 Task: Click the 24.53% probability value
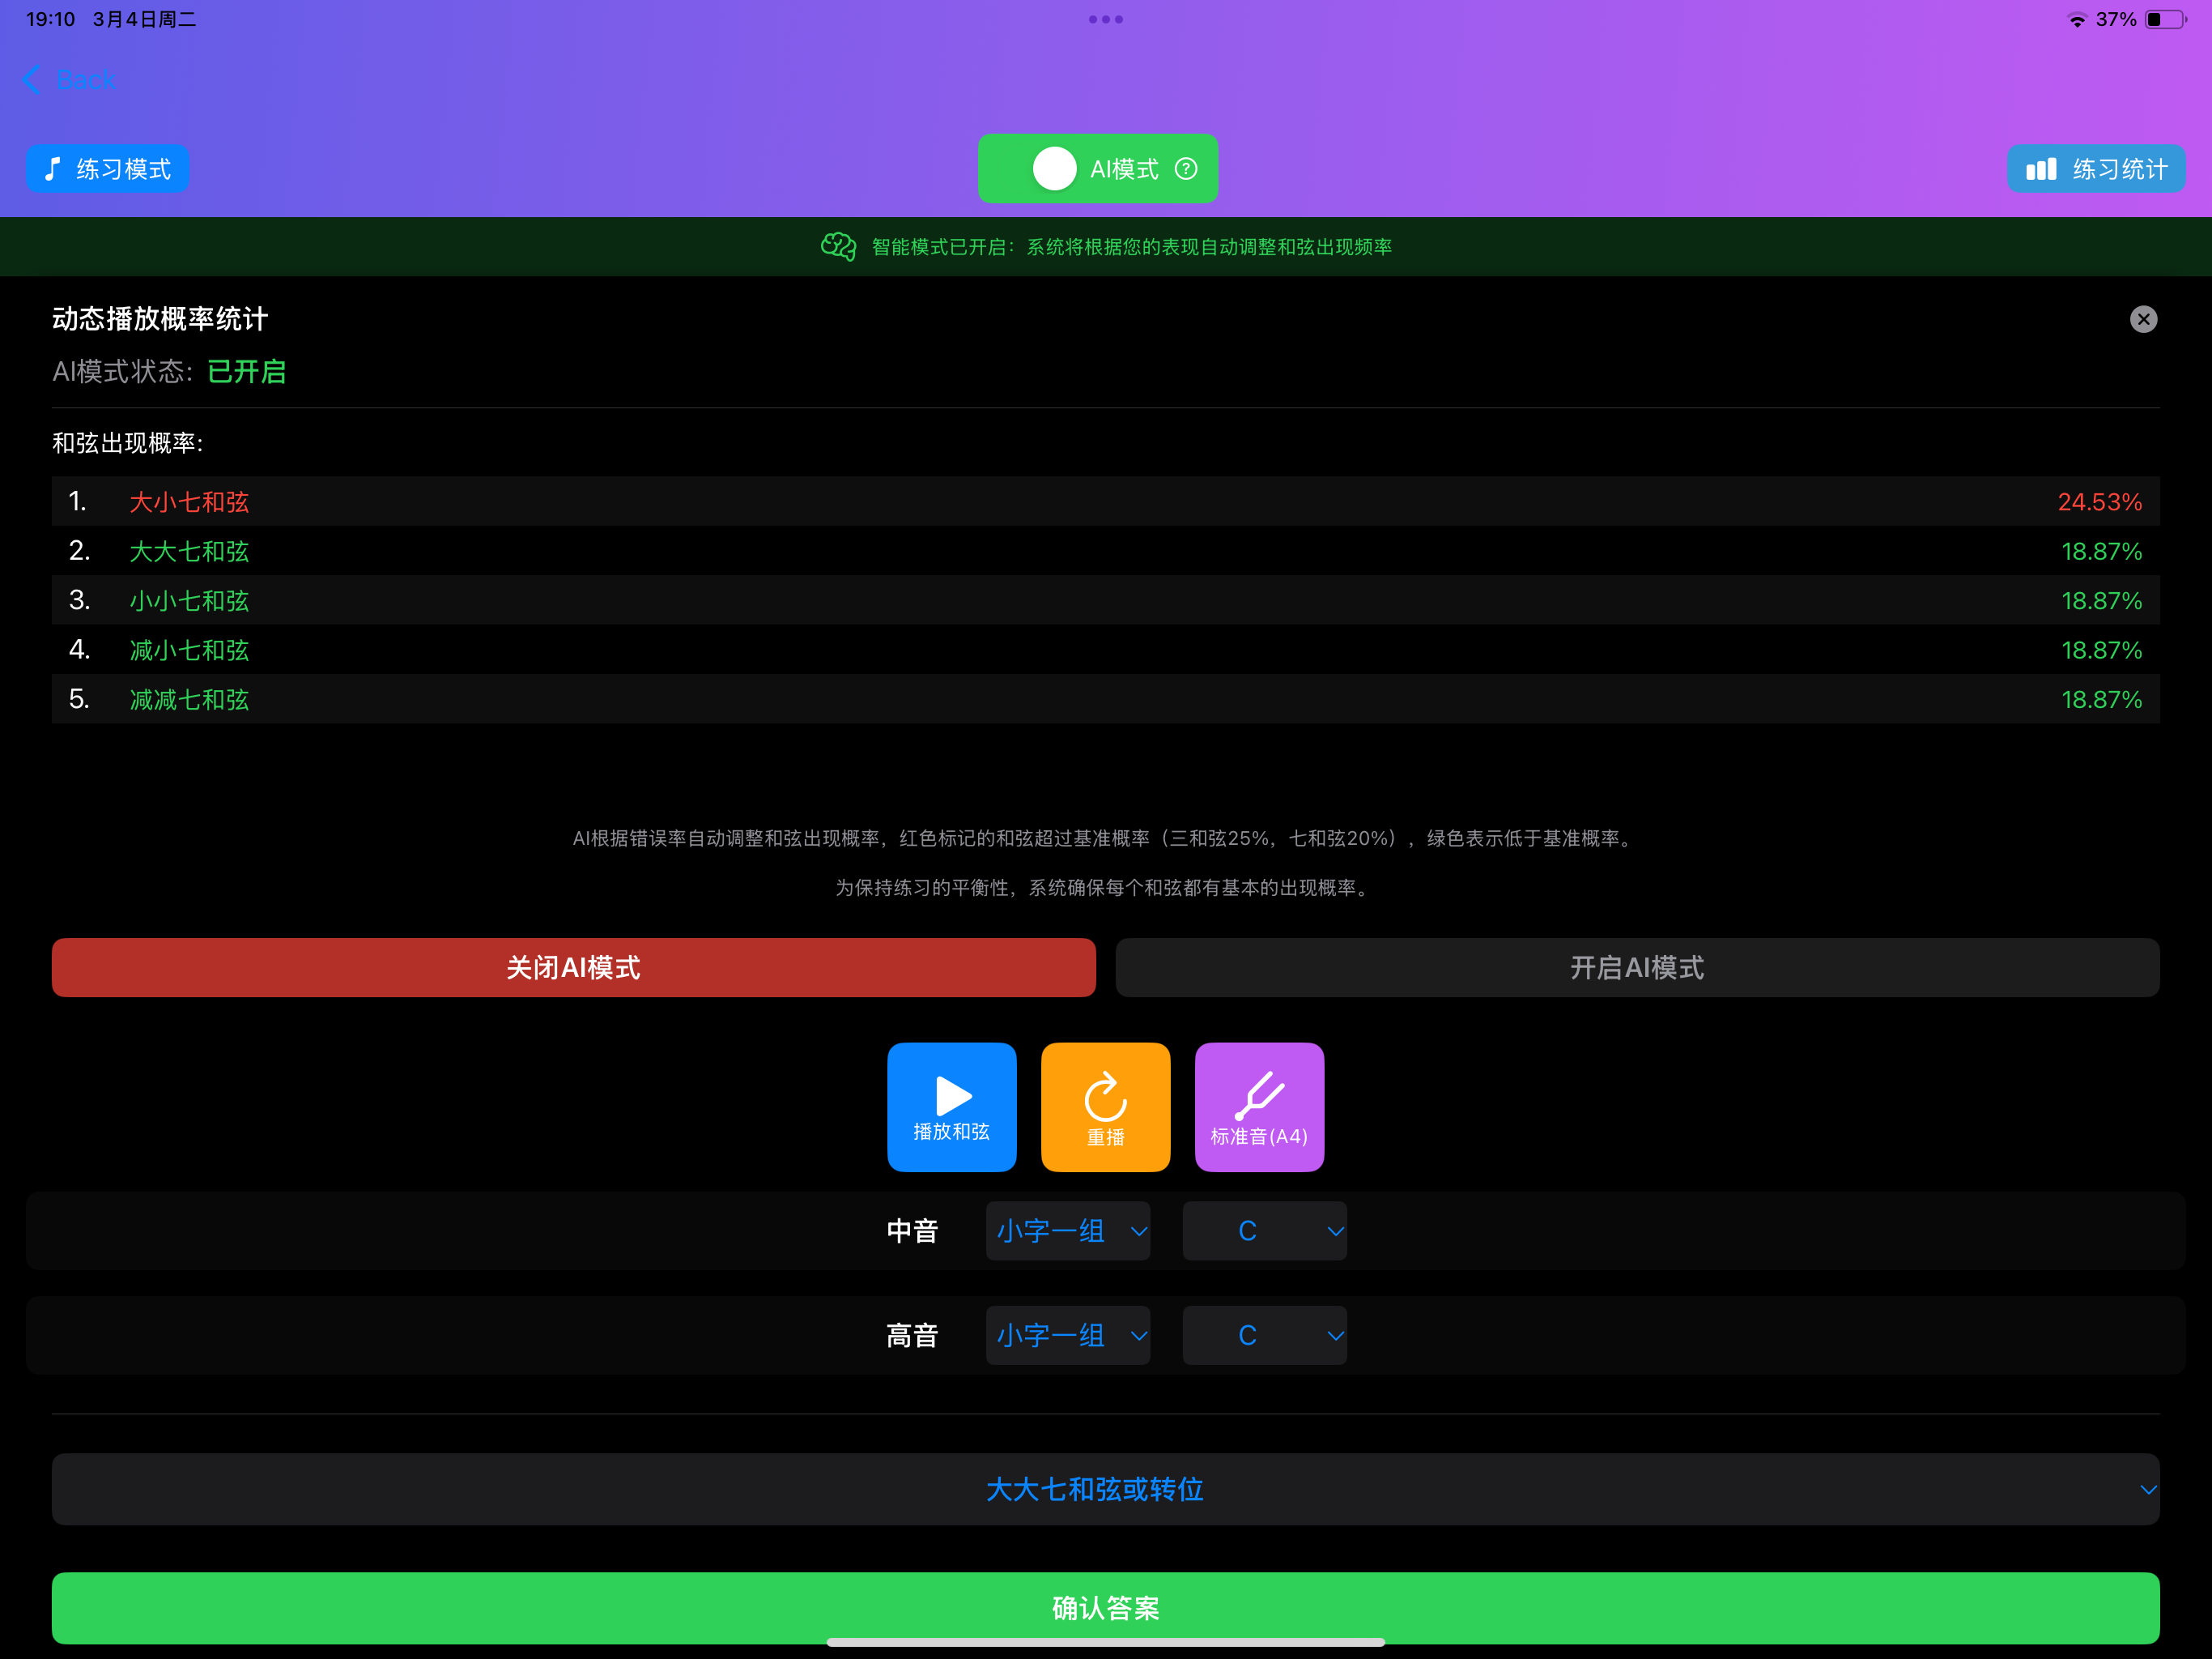[2099, 501]
